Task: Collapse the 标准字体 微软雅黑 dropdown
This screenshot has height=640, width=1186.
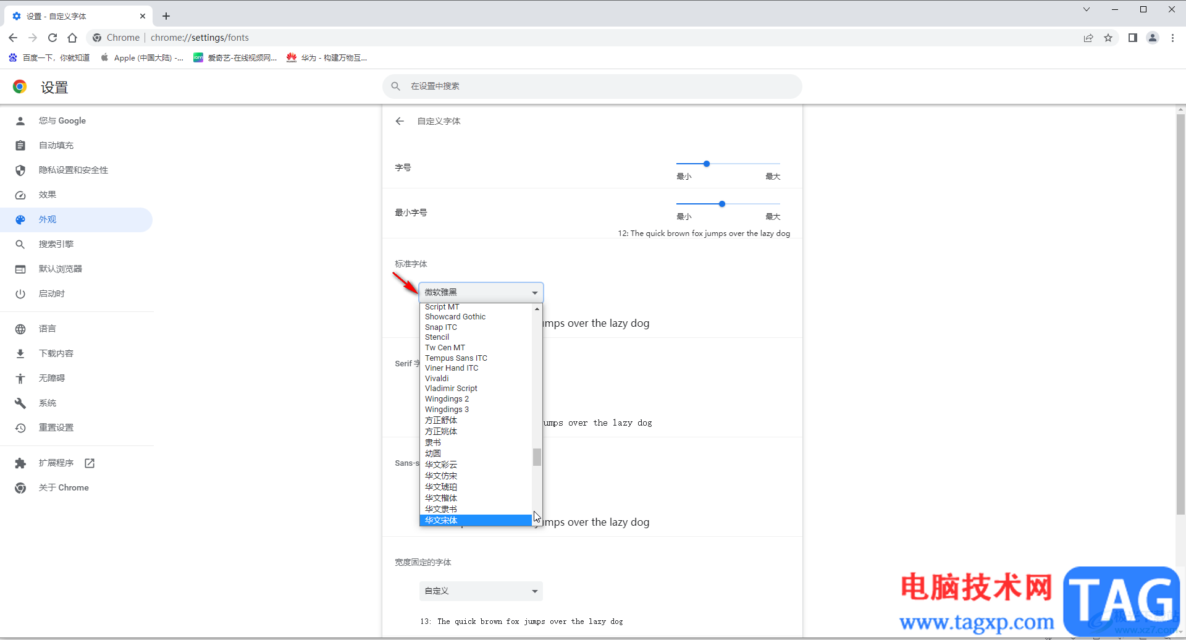Action: [x=481, y=292]
